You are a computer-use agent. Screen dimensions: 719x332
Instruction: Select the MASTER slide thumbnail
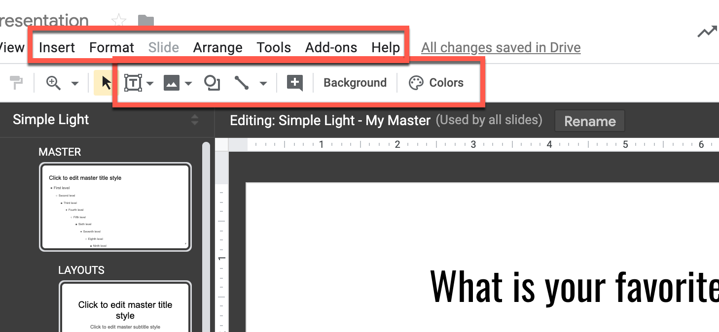coord(115,207)
